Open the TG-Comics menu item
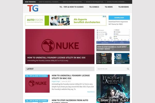The image size is (155, 103). click(94, 7)
